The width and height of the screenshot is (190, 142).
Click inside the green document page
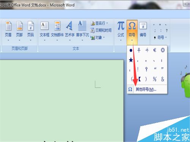(62, 101)
